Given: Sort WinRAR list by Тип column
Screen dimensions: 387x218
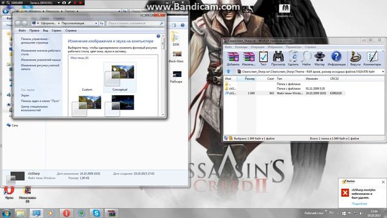Looking at the screenshot, I should click(x=290, y=79).
